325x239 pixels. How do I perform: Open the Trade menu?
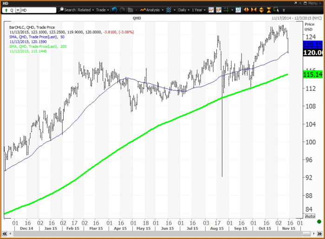(x=101, y=10)
